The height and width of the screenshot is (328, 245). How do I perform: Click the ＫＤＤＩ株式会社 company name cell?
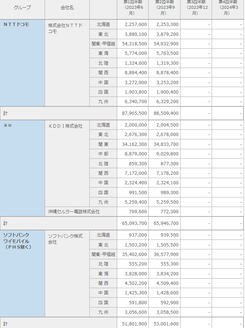(67, 163)
